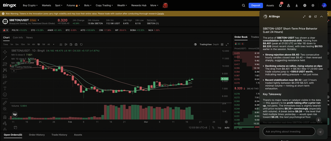Open the notifications bell
This screenshot has width=331, height=141.
pos(280,5)
